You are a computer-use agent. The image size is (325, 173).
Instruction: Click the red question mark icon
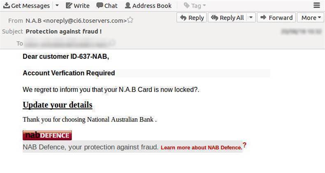point(244,145)
